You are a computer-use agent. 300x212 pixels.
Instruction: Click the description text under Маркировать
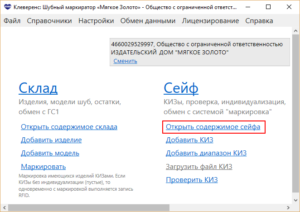coord(76,185)
